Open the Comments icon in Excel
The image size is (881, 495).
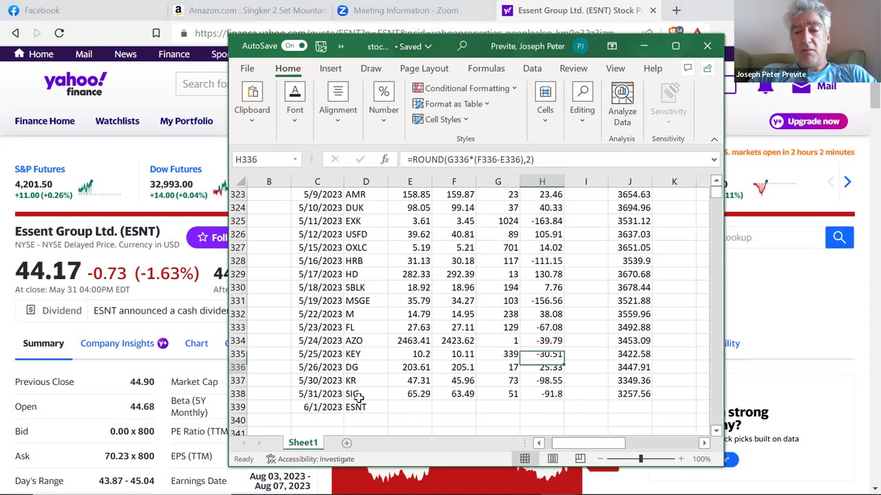point(687,68)
